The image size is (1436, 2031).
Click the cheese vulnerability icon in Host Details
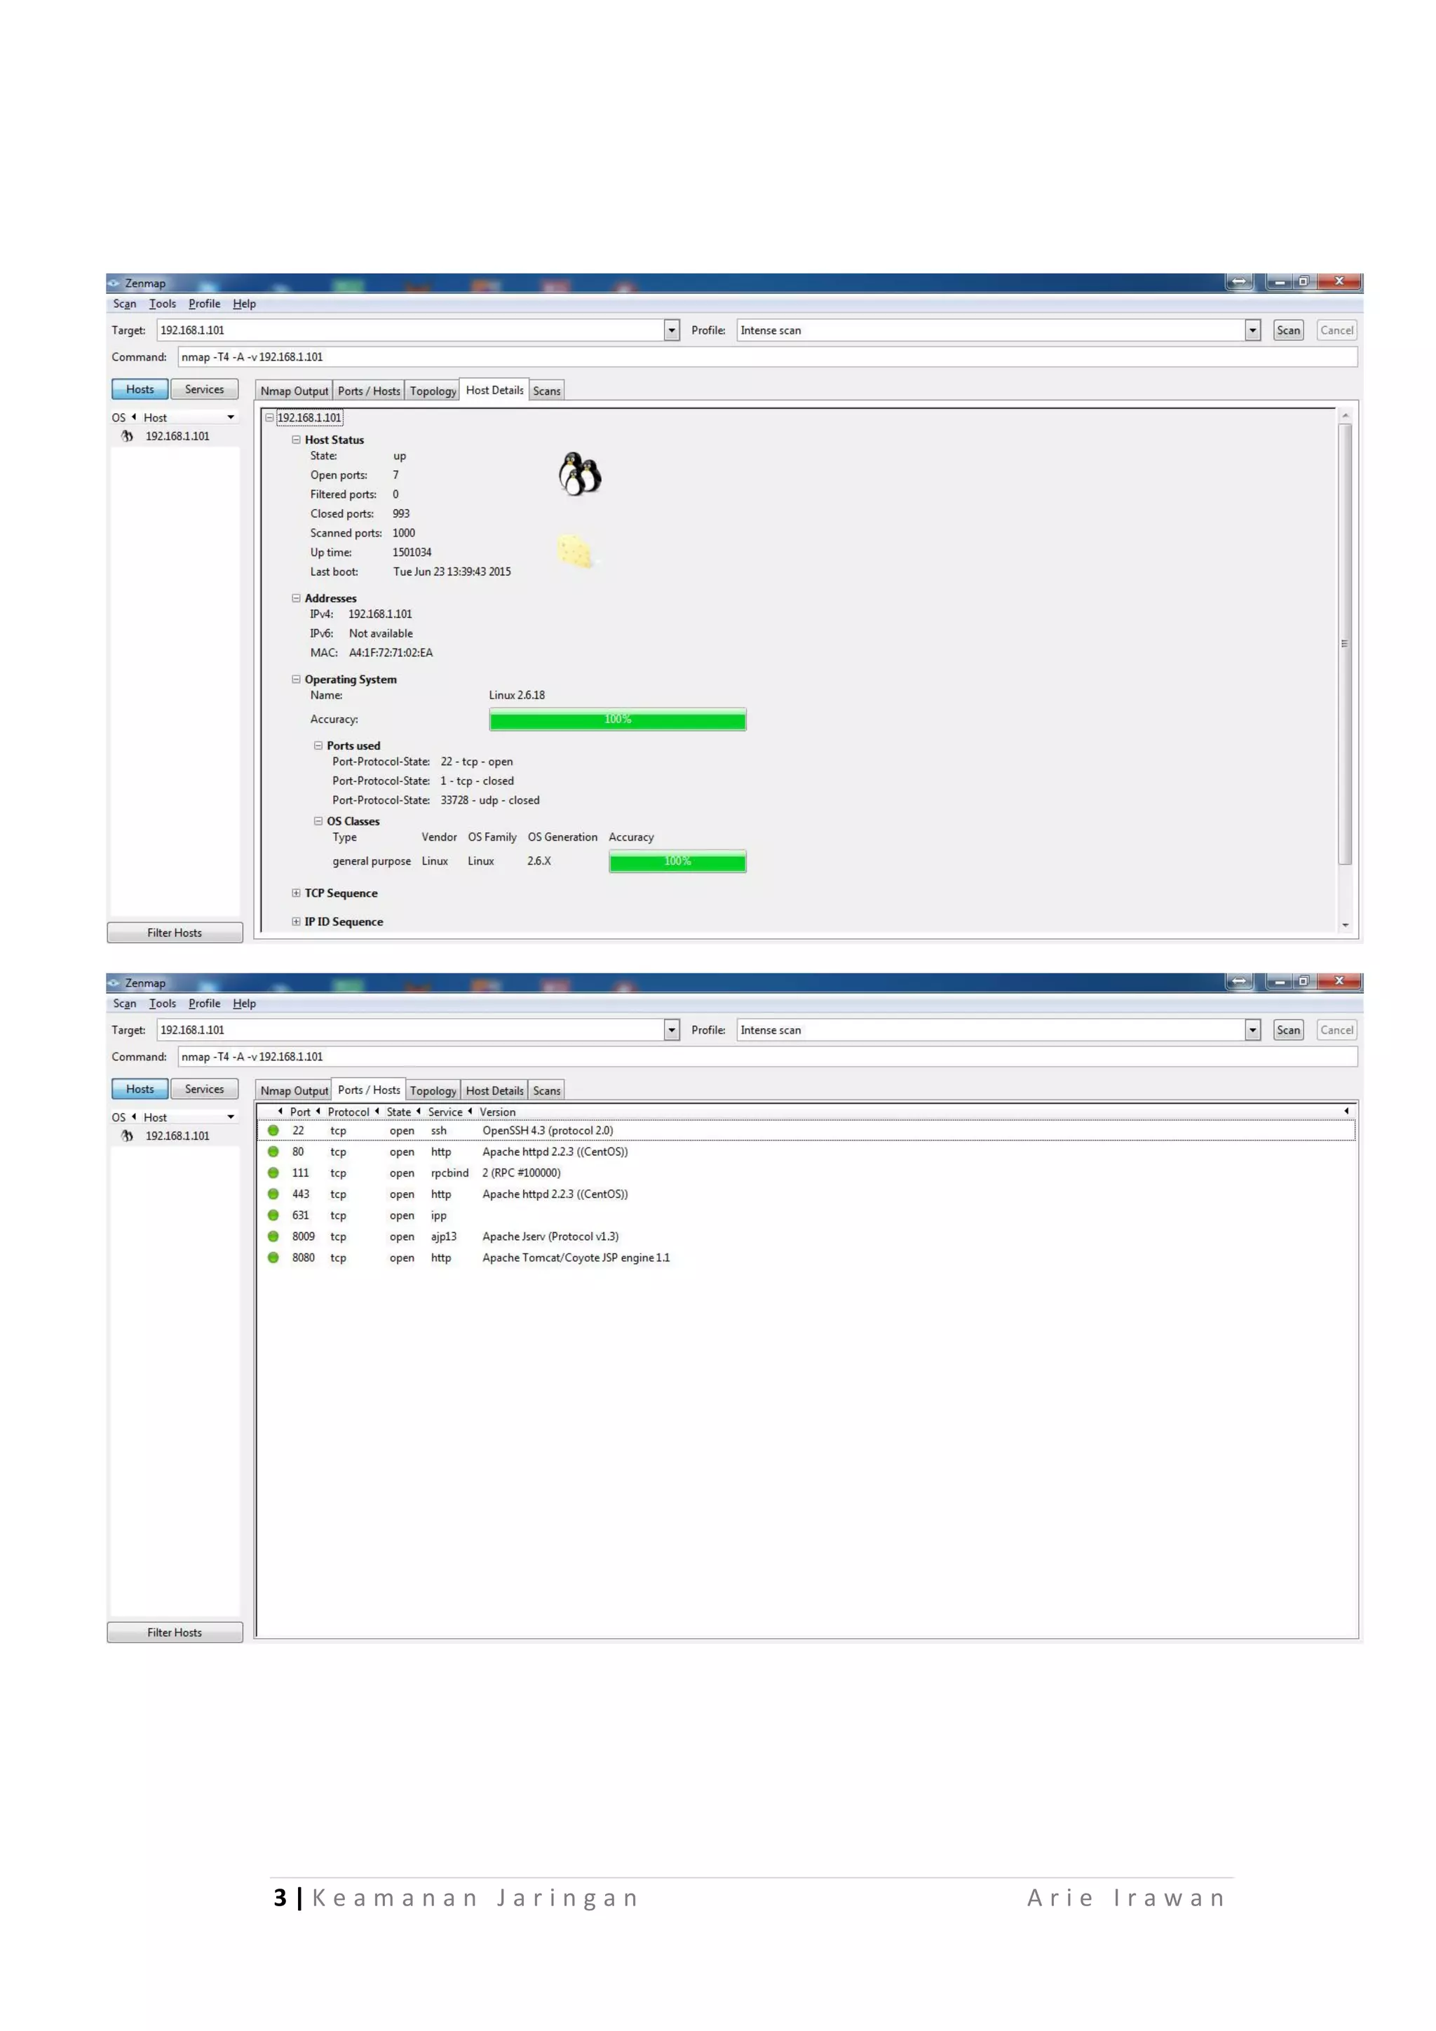pos(575,551)
